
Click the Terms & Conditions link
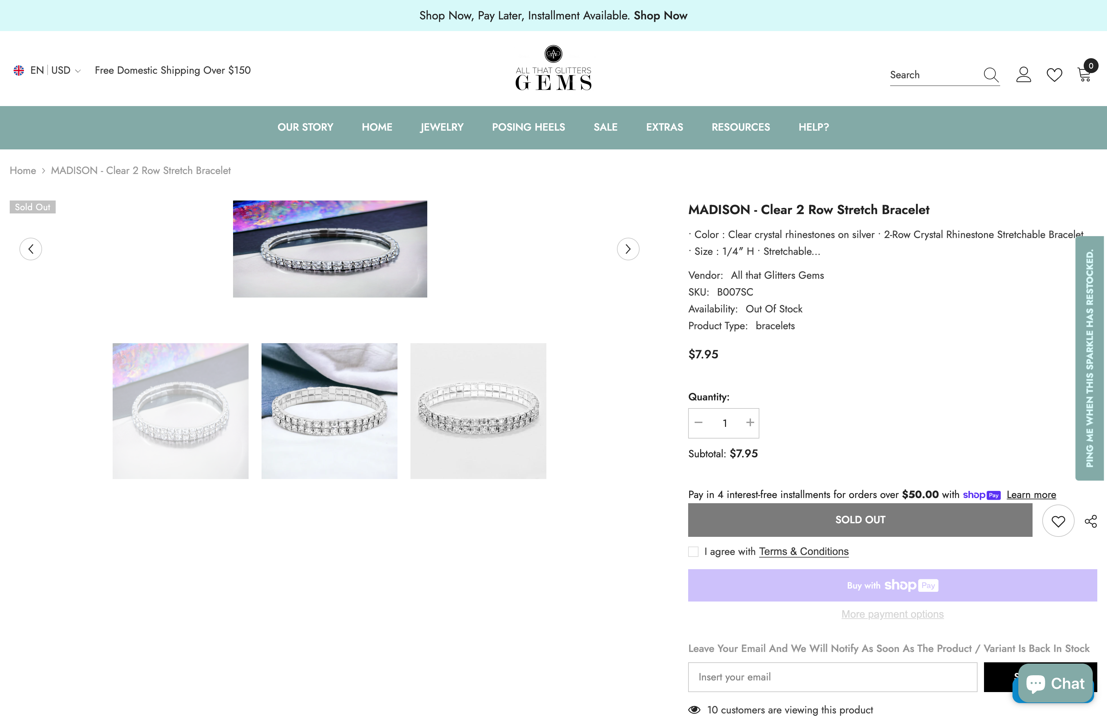click(803, 551)
